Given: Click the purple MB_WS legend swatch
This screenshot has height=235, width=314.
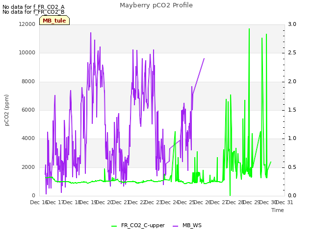Looking at the screenshot, I should pos(175,226).
